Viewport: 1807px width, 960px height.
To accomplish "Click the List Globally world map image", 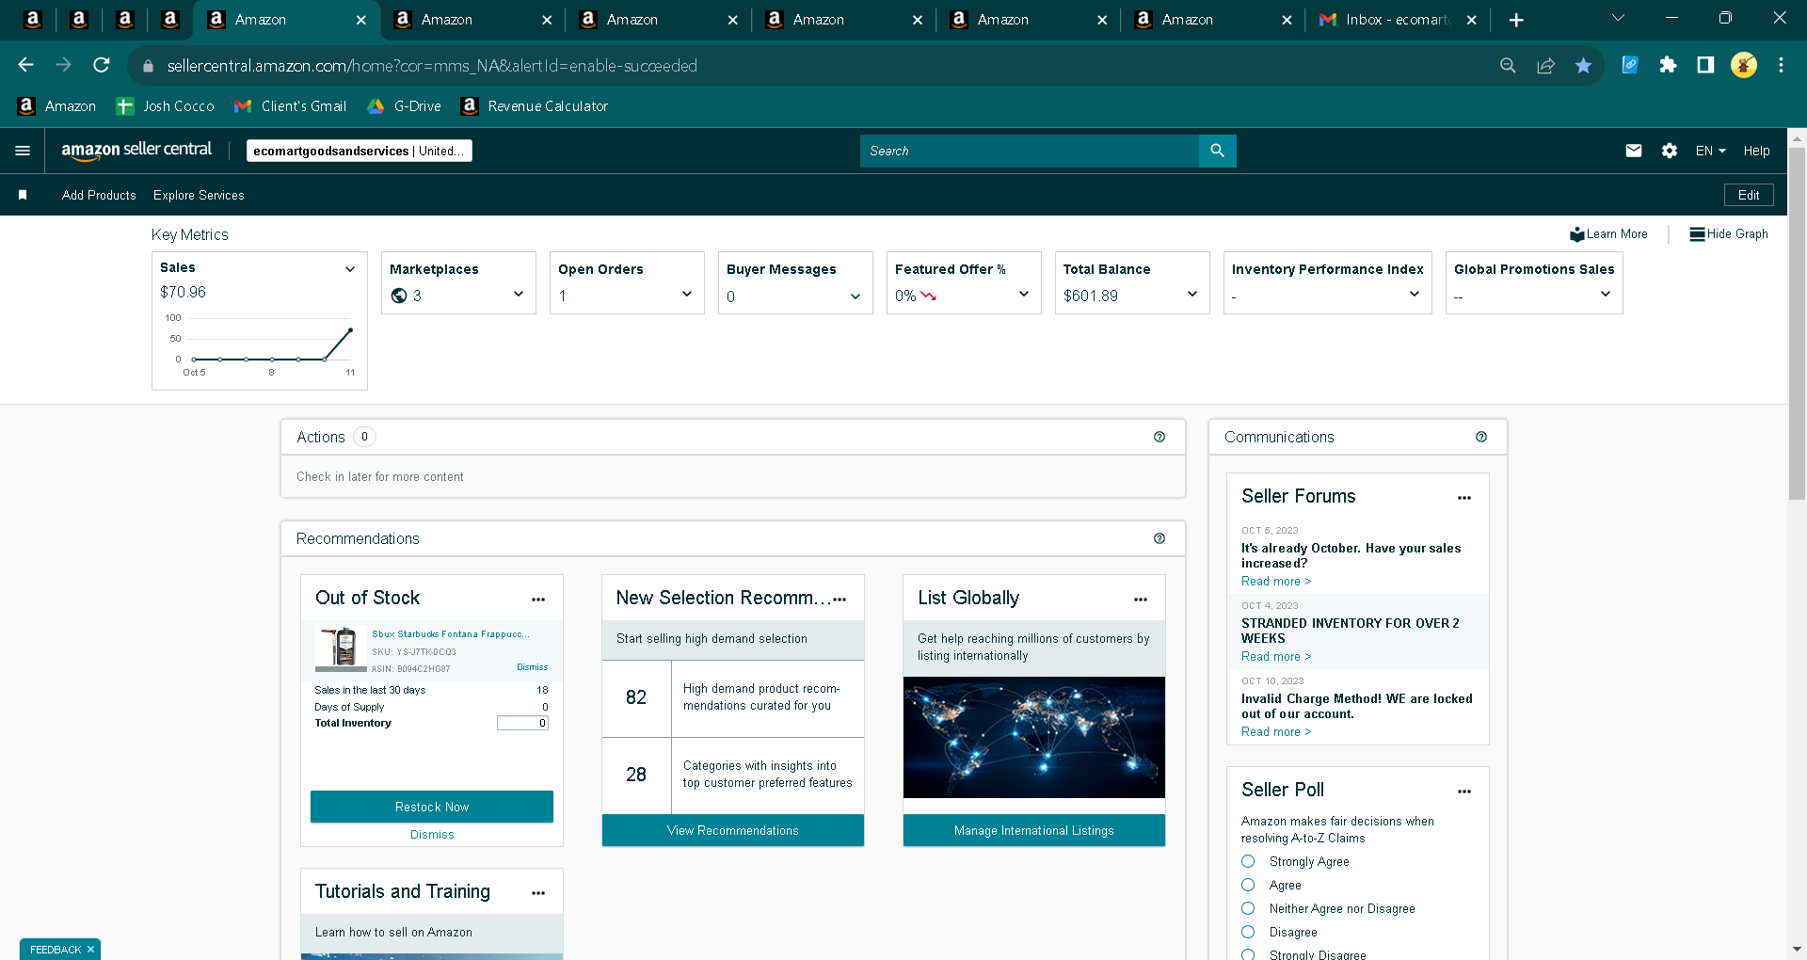I will (x=1034, y=737).
